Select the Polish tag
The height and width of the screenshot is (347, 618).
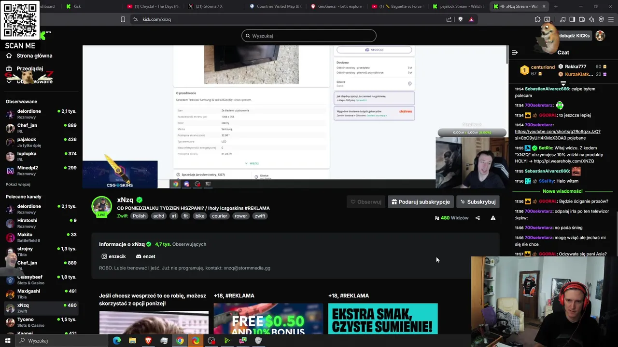point(139,216)
